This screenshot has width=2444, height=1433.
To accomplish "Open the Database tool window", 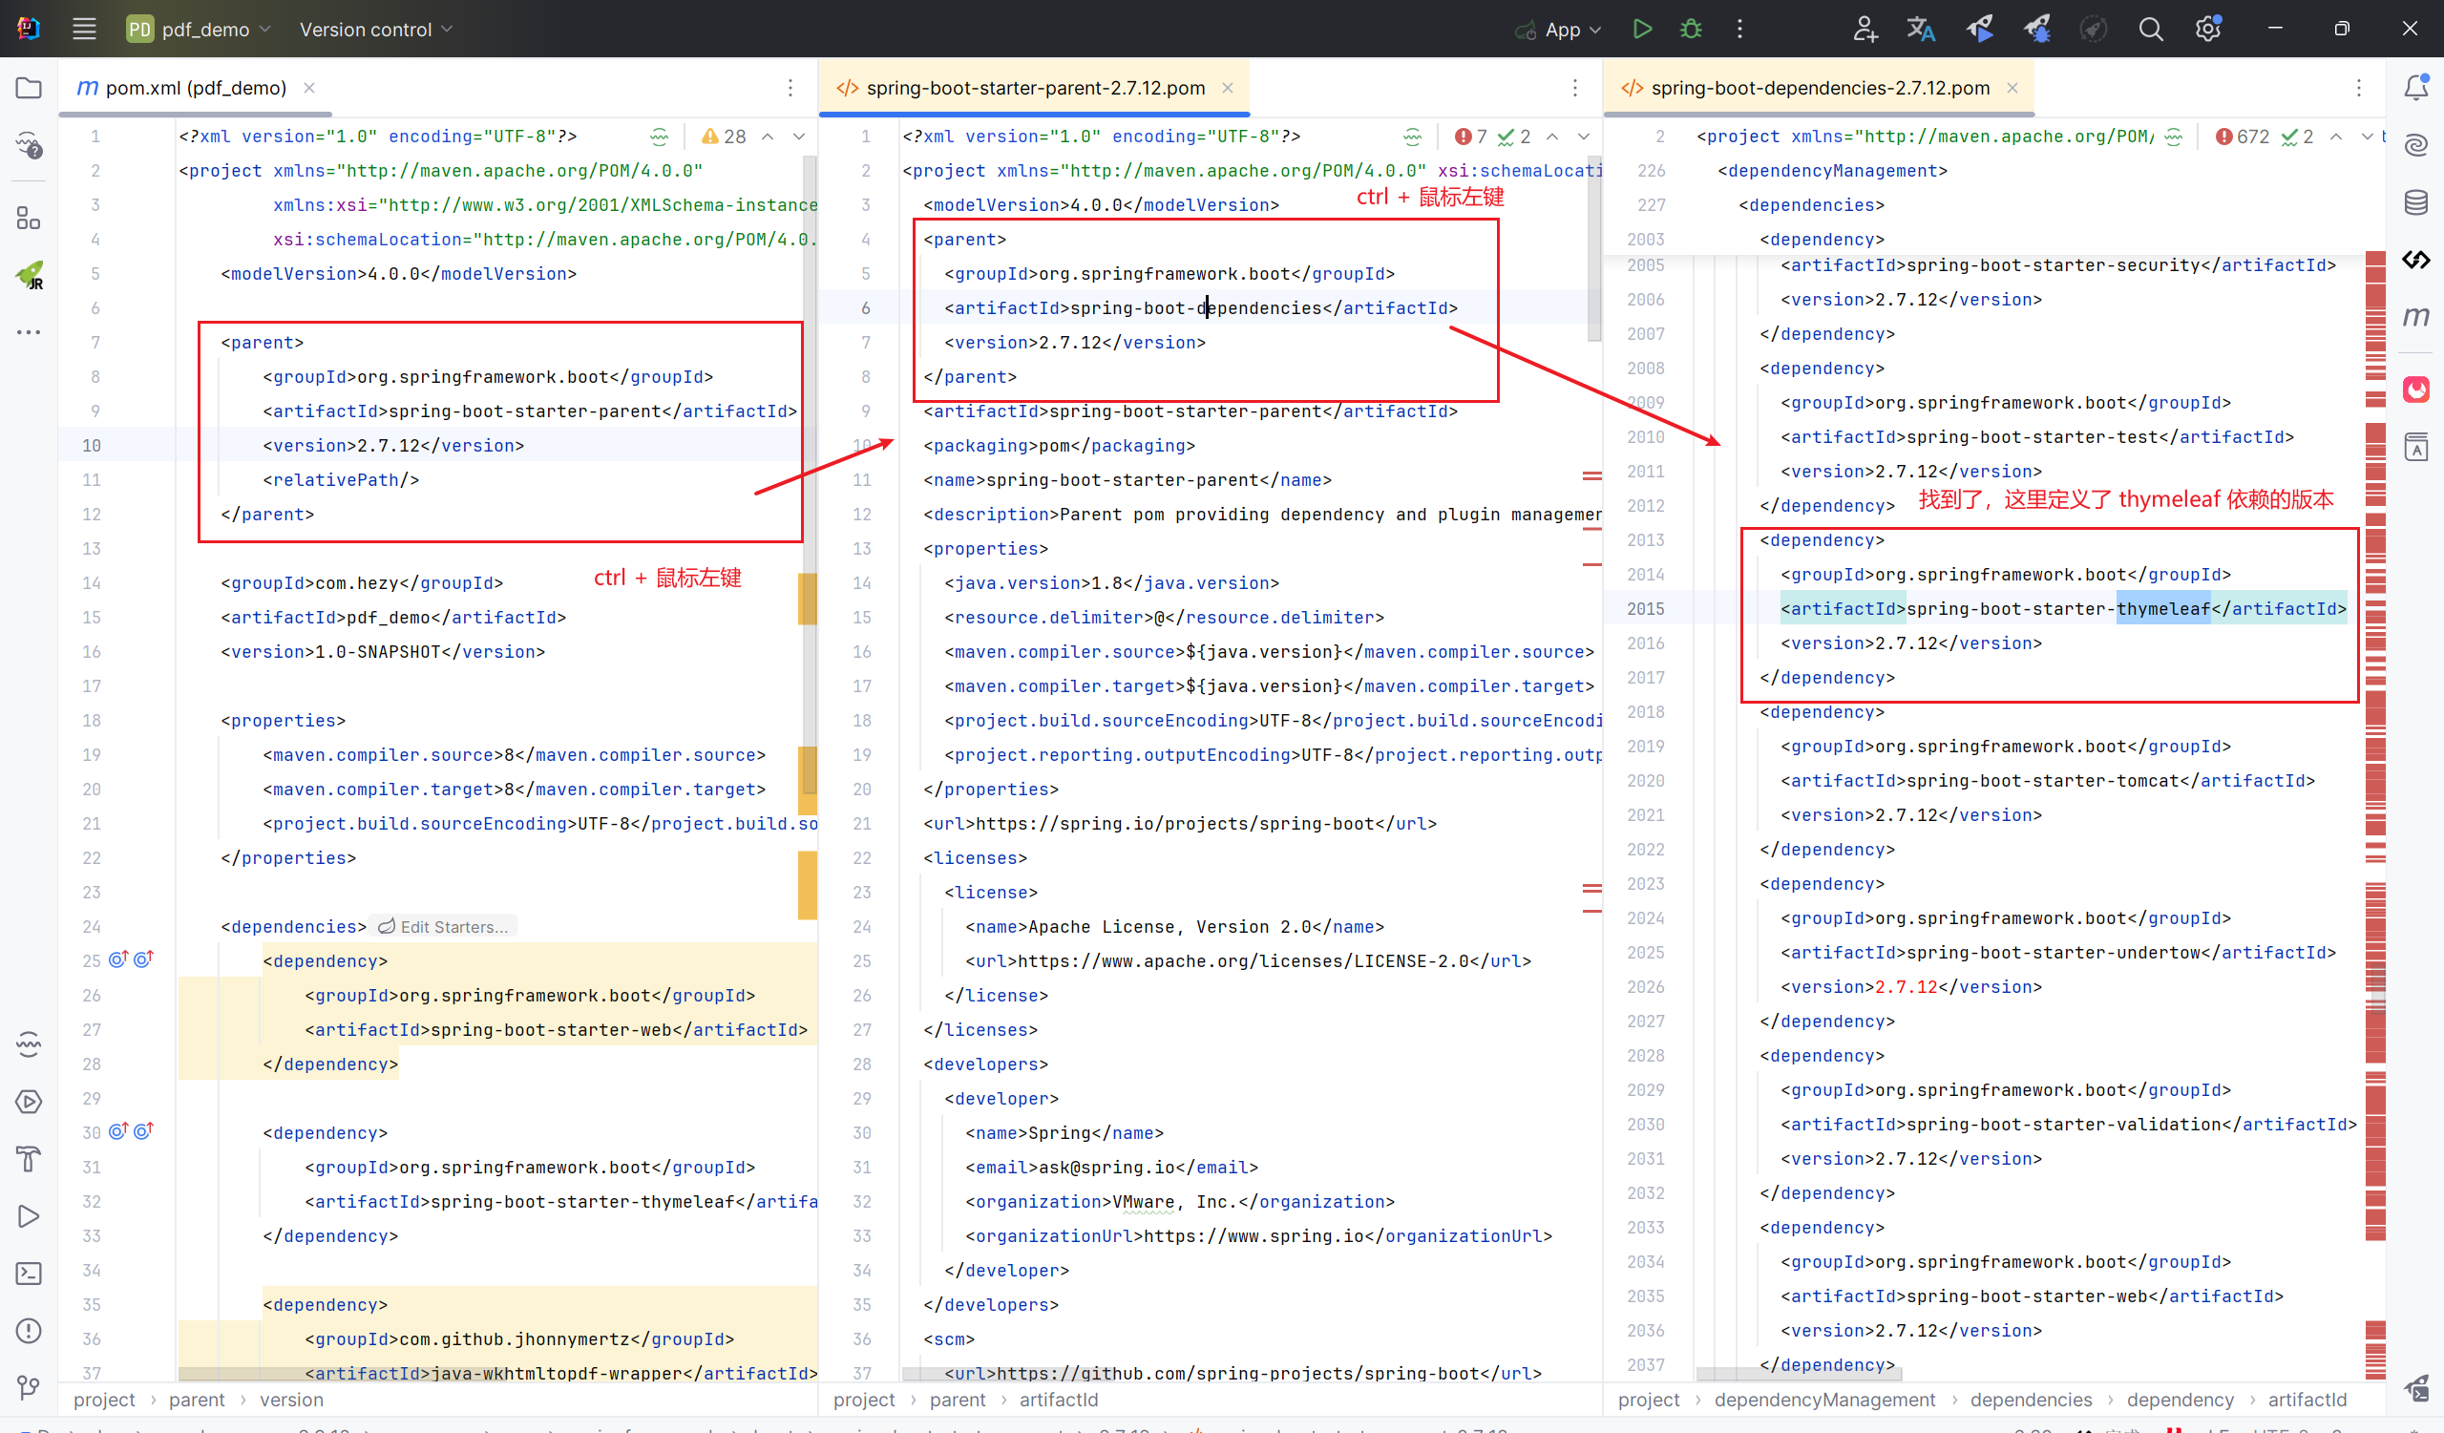I will coord(2416,202).
